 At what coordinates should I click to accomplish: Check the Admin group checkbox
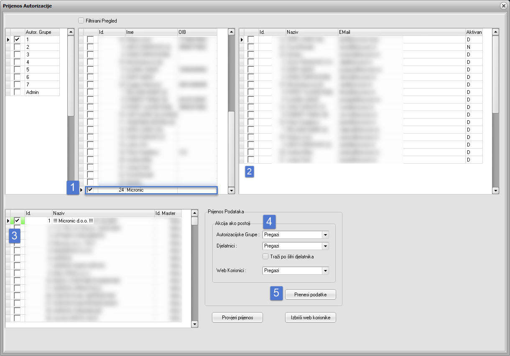(17, 92)
